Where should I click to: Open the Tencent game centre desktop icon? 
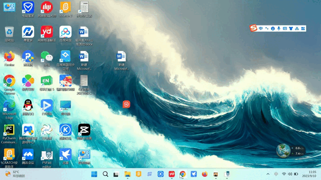(x=28, y=130)
